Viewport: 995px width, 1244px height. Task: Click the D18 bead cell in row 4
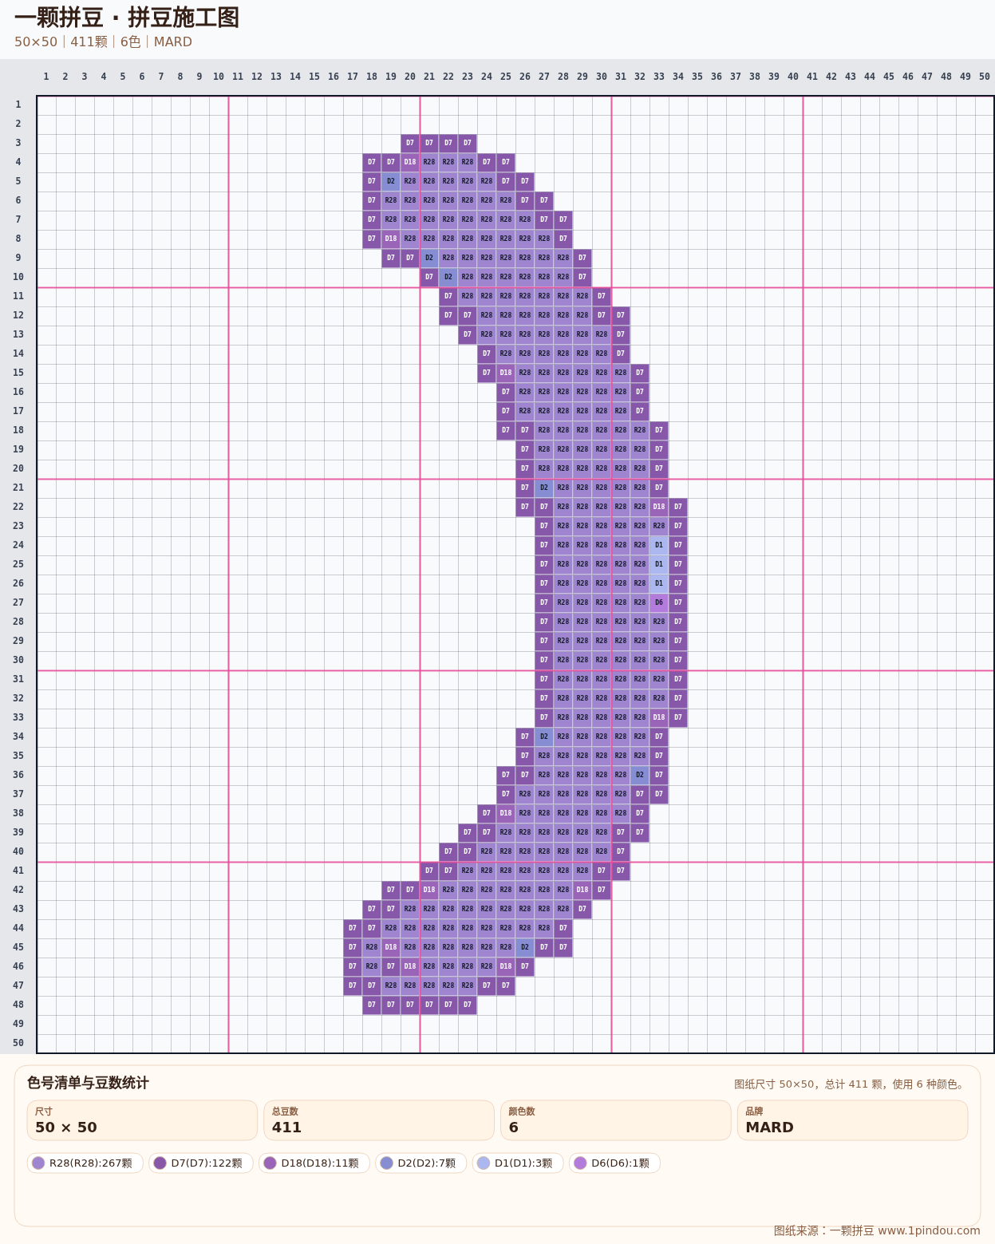pyautogui.click(x=410, y=162)
